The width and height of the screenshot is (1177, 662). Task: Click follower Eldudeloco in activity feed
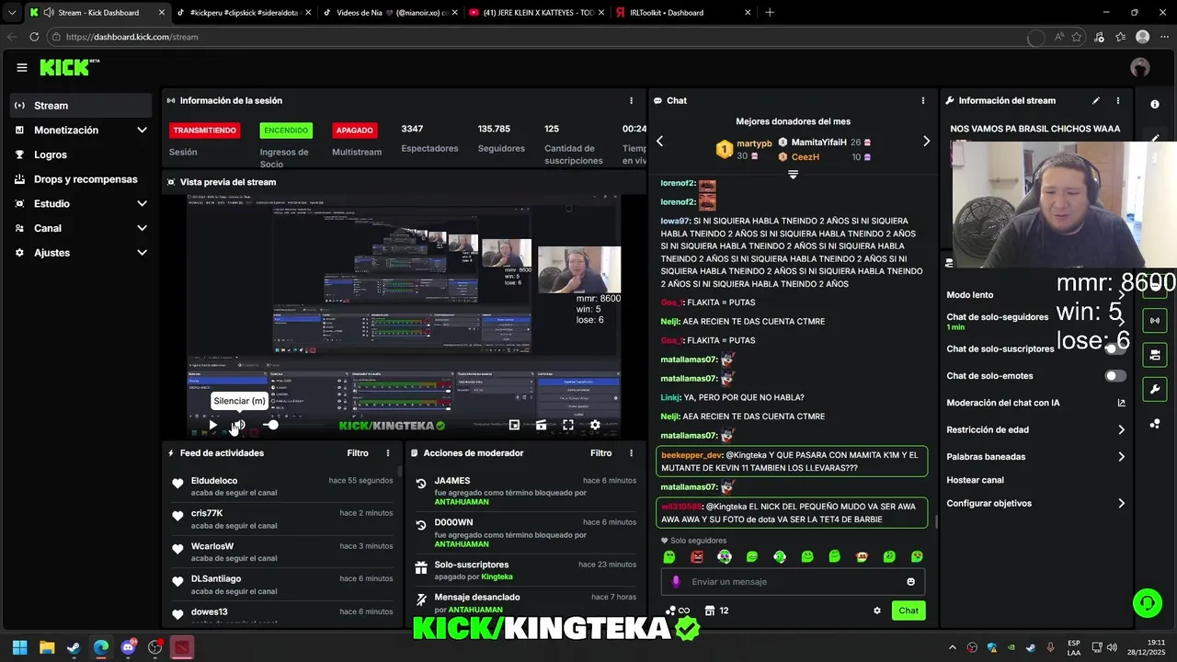214,481
